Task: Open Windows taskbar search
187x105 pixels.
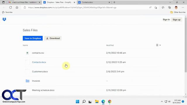Action: tap(84, 101)
